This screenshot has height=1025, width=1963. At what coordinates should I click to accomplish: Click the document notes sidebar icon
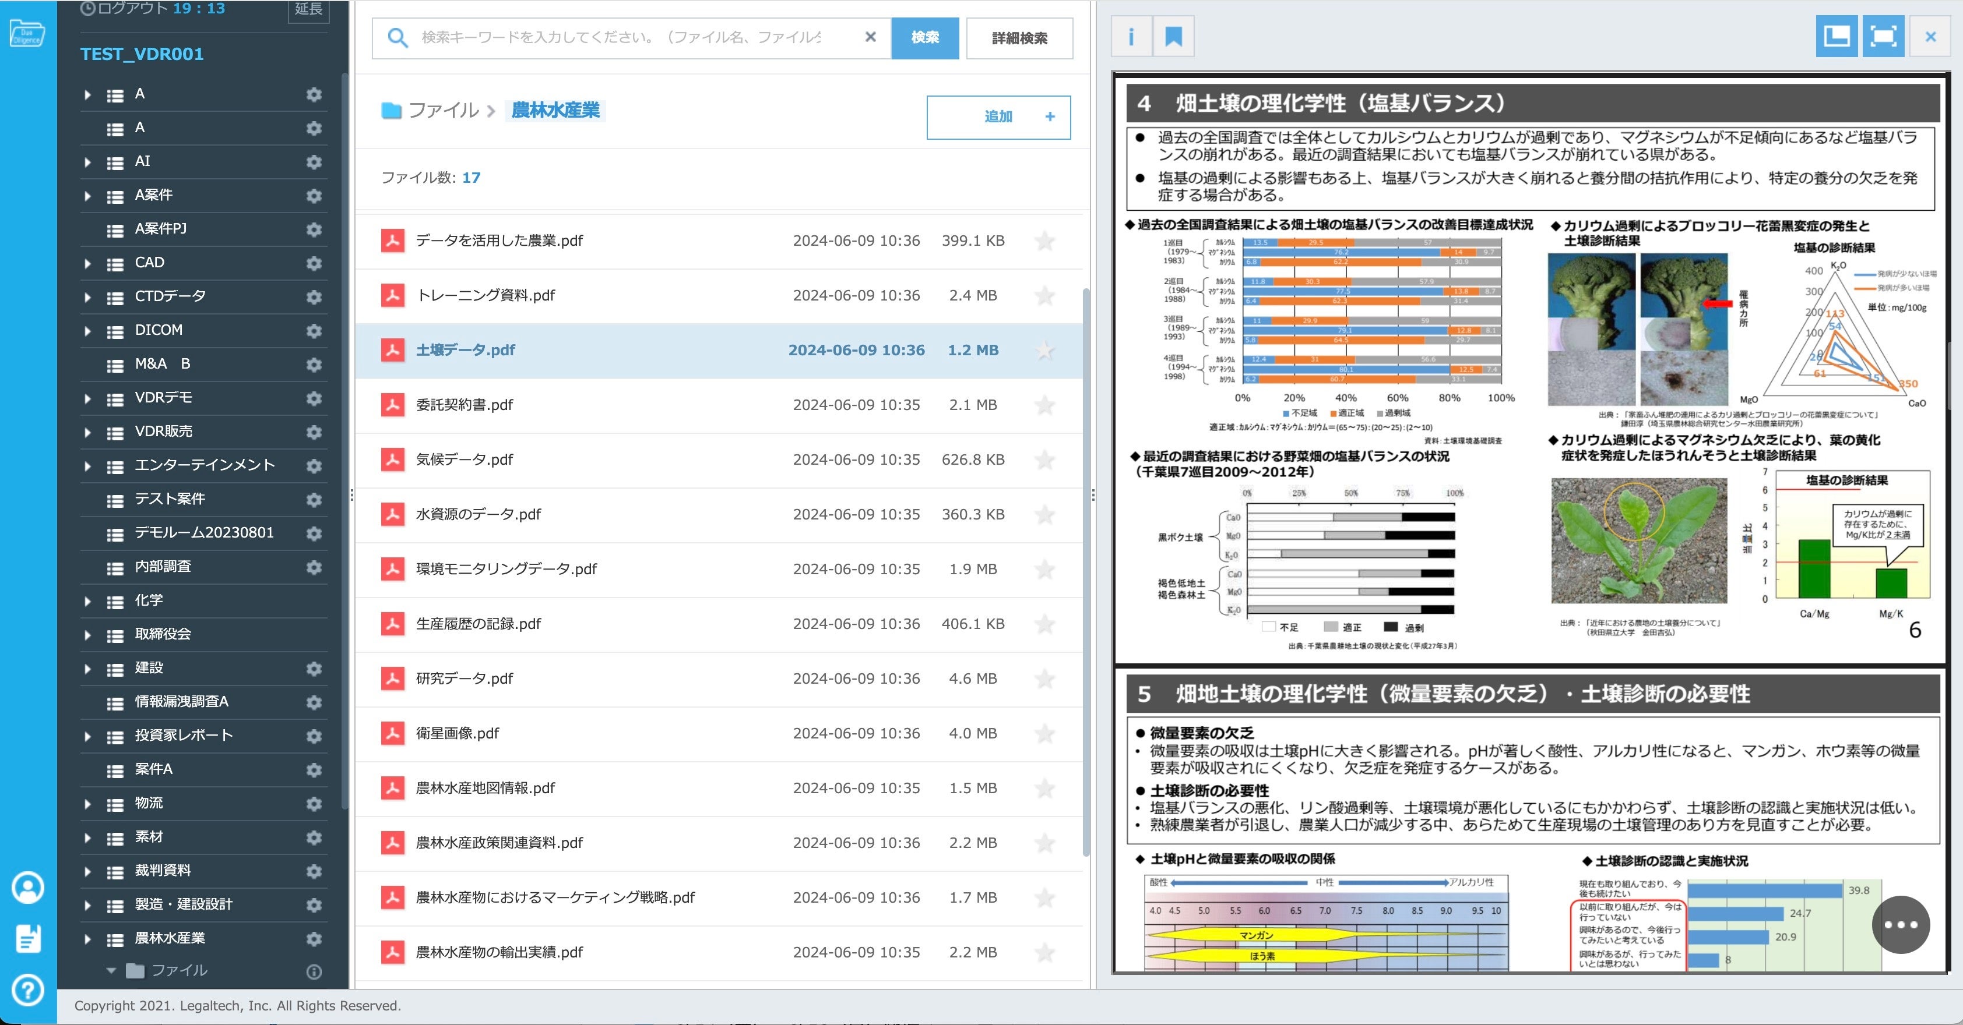click(x=28, y=938)
